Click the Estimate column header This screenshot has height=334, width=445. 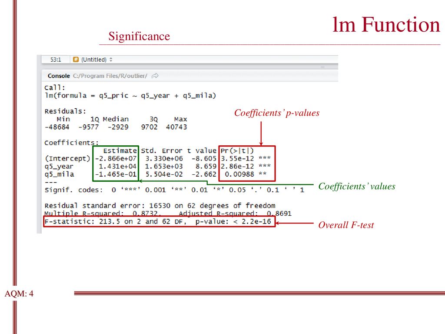coord(120,150)
